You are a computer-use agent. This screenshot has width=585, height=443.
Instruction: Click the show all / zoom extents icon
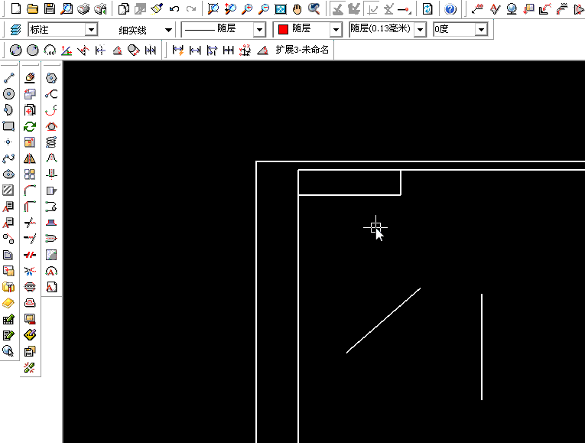pos(280,8)
